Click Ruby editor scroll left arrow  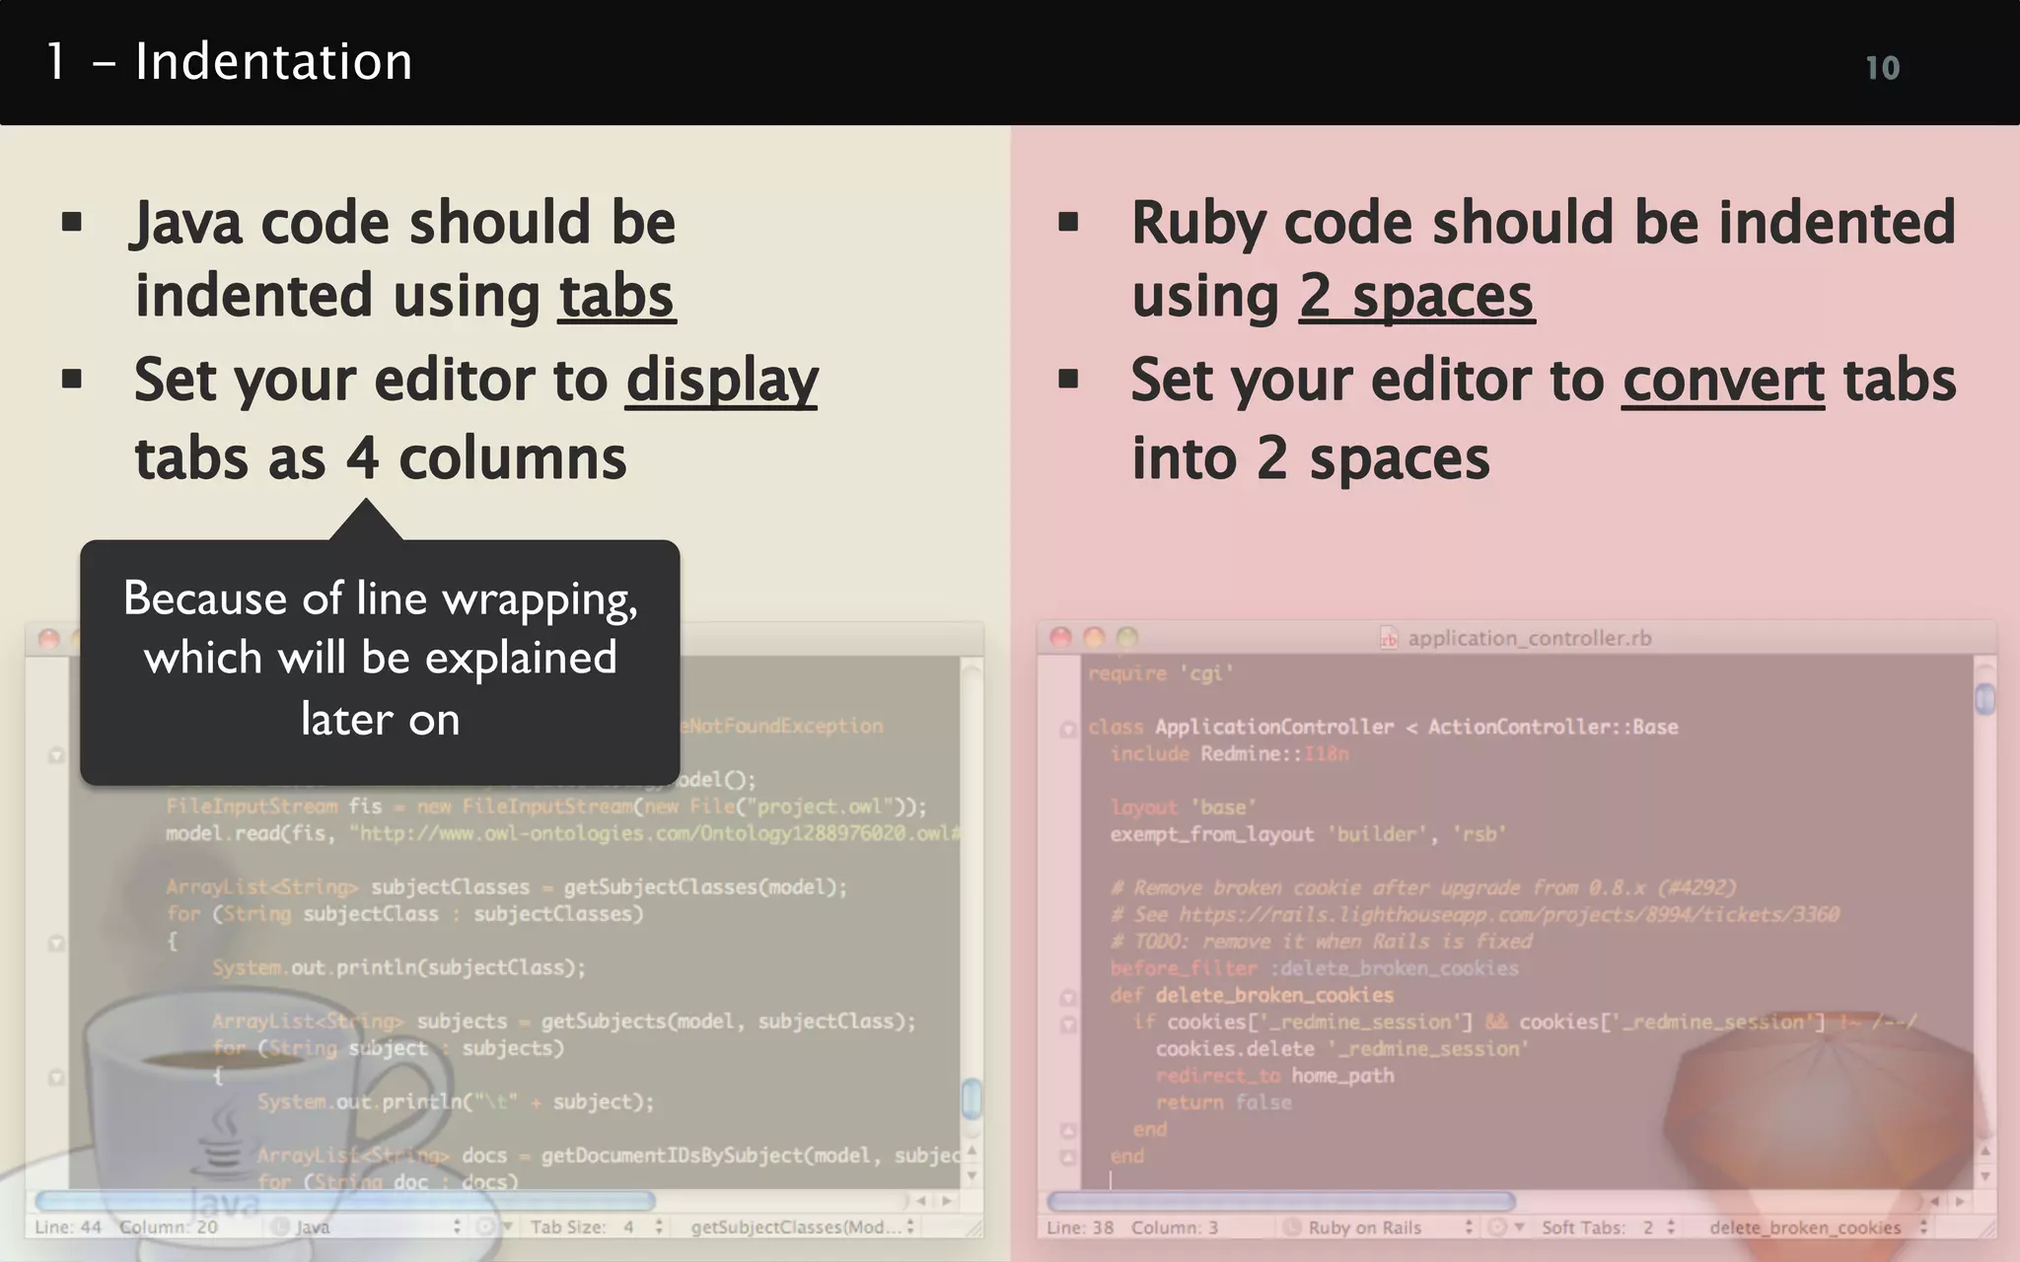(x=1934, y=1201)
